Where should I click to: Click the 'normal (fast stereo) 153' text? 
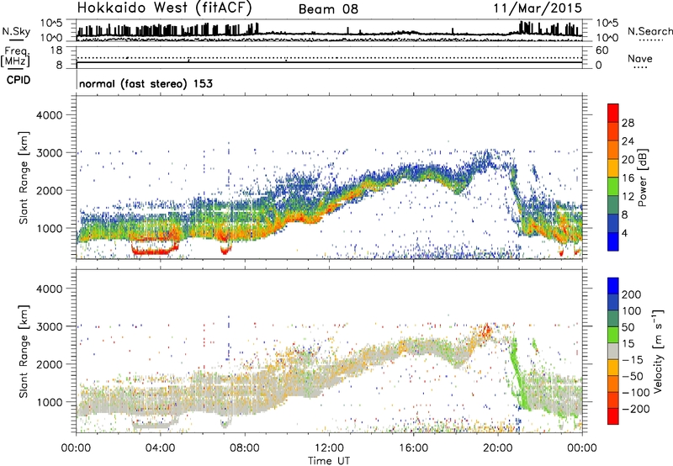click(146, 83)
